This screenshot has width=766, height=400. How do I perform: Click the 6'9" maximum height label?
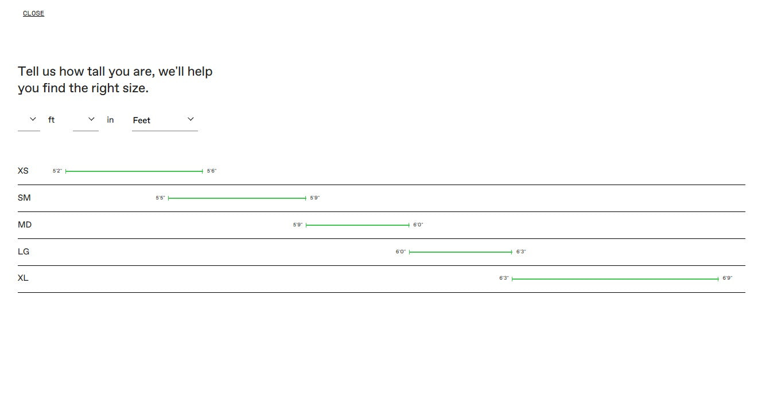pos(727,279)
